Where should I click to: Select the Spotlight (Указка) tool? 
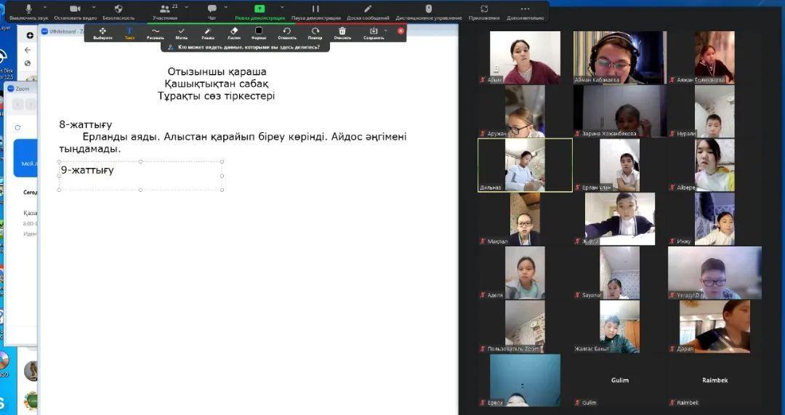click(208, 33)
